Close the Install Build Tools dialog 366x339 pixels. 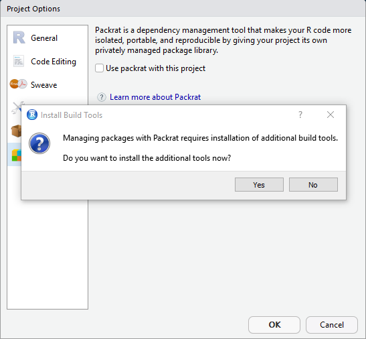(331, 115)
